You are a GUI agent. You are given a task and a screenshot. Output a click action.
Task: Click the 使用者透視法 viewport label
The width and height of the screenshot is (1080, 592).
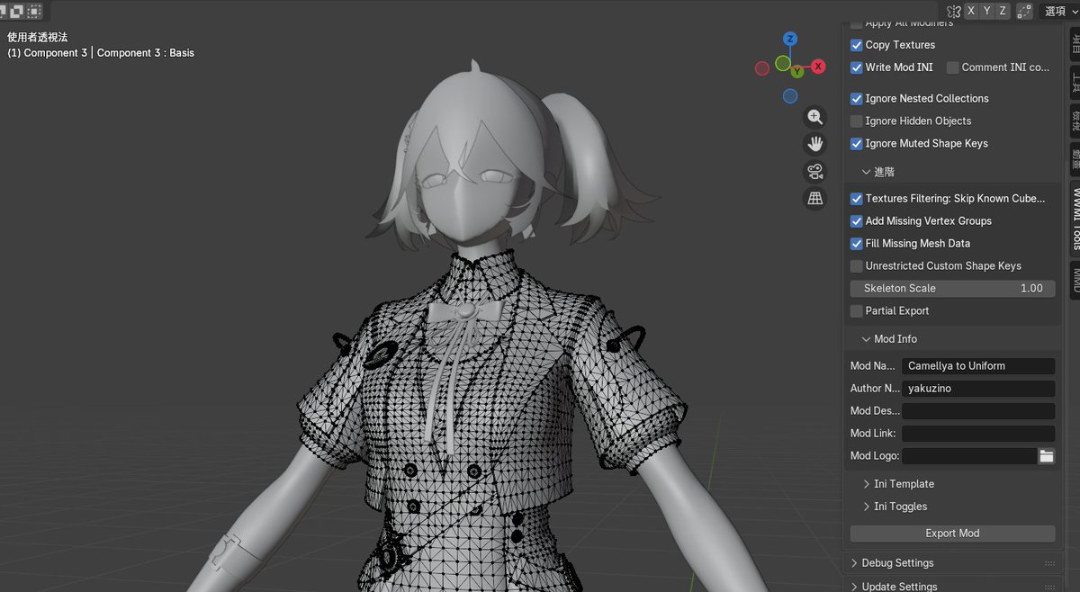coord(37,38)
